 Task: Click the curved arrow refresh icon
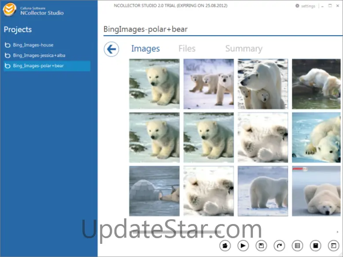click(x=279, y=245)
